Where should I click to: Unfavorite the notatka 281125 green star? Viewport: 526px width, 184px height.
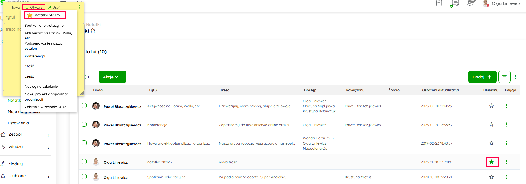pos(491,162)
